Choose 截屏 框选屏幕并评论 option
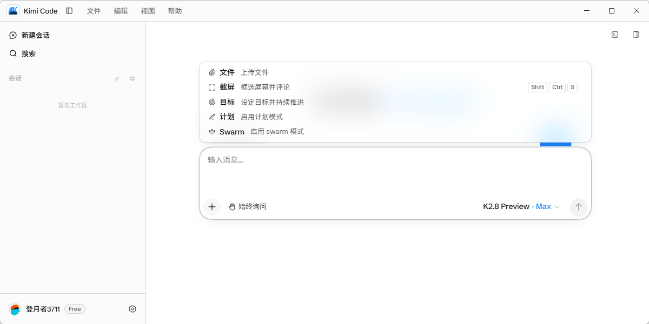This screenshot has height=324, width=649. click(395, 87)
